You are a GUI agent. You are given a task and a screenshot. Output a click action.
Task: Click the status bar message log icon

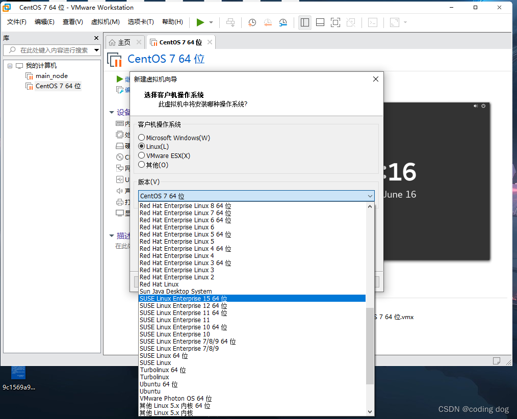pyautogui.click(x=496, y=361)
